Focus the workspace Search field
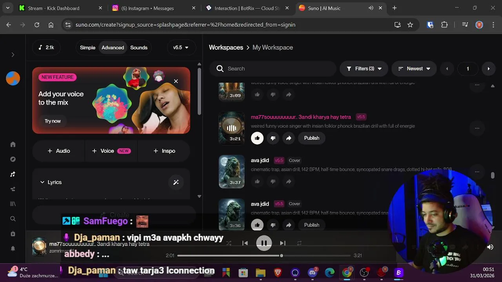This screenshot has width=502, height=282. (x=273, y=69)
